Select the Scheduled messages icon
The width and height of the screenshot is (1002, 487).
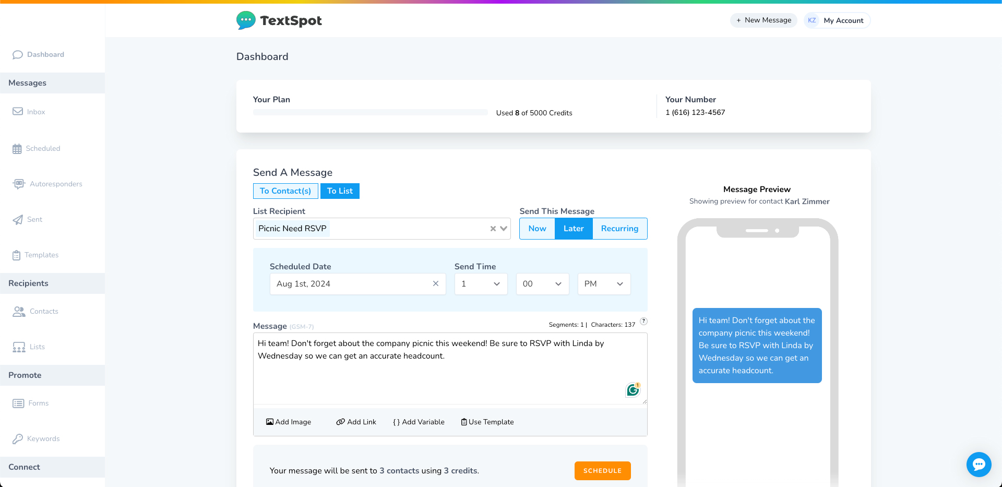coord(19,148)
